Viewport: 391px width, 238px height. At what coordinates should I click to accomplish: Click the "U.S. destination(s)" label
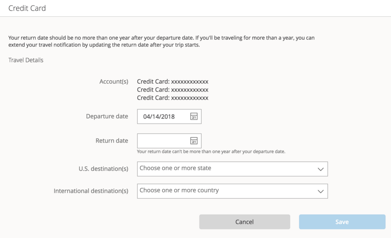click(x=103, y=169)
